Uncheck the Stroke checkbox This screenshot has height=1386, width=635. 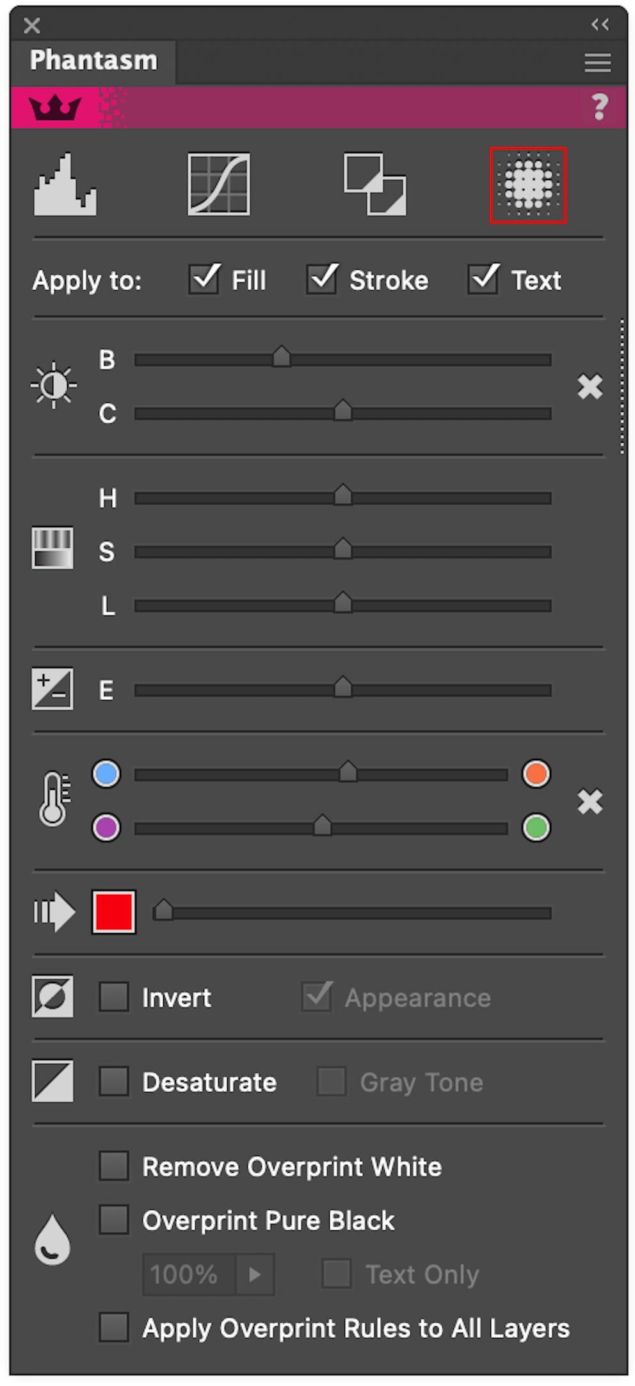[x=321, y=279]
